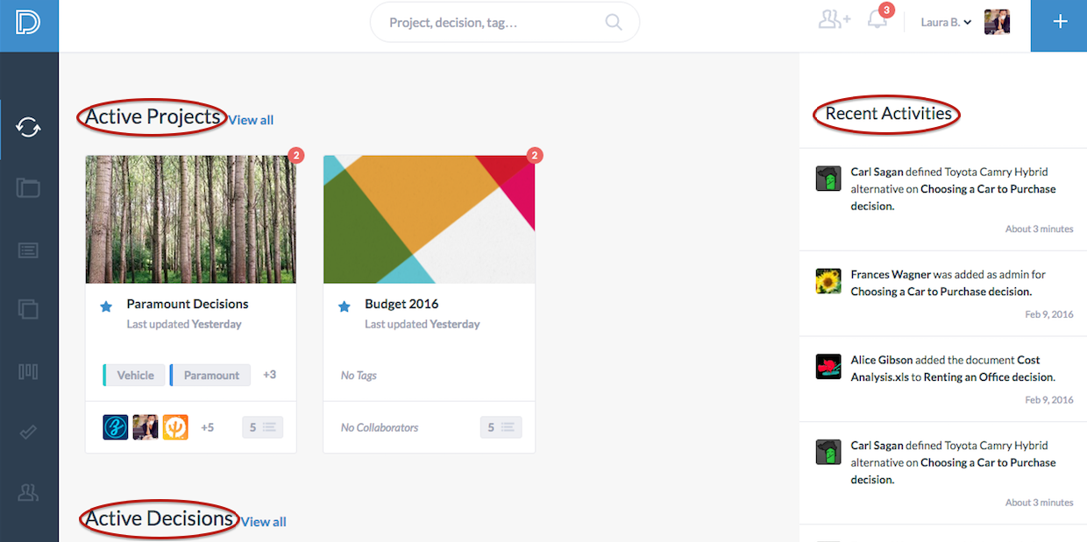Viewport: 1087px width, 542px height.
Task: Expand the Laura B. user dropdown
Action: (x=946, y=22)
